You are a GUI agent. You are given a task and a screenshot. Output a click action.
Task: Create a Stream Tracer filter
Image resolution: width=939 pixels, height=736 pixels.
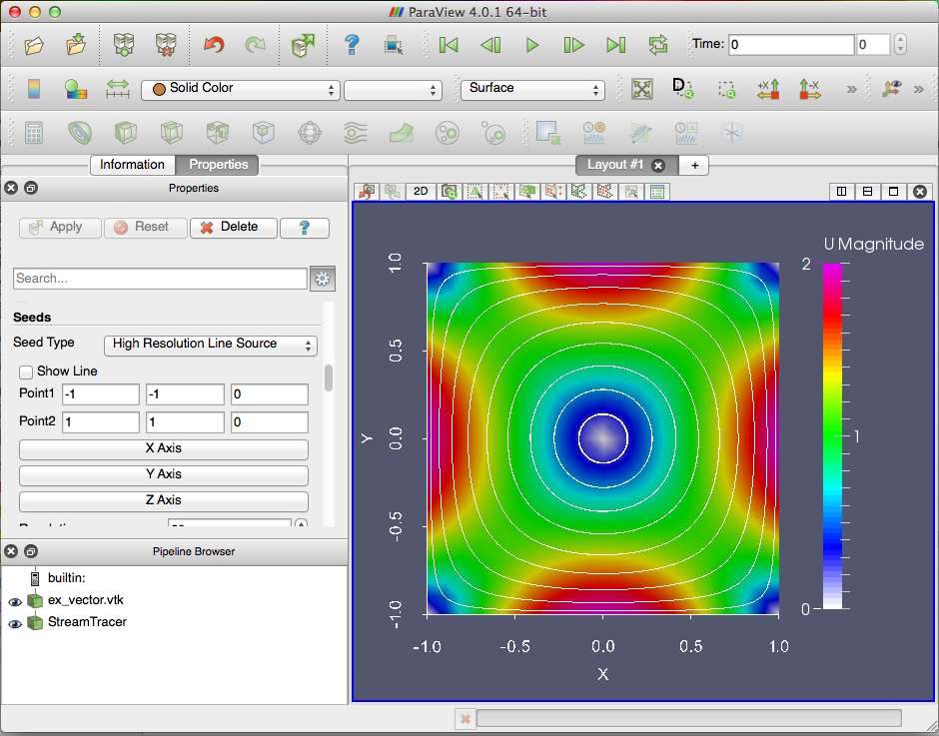click(355, 133)
